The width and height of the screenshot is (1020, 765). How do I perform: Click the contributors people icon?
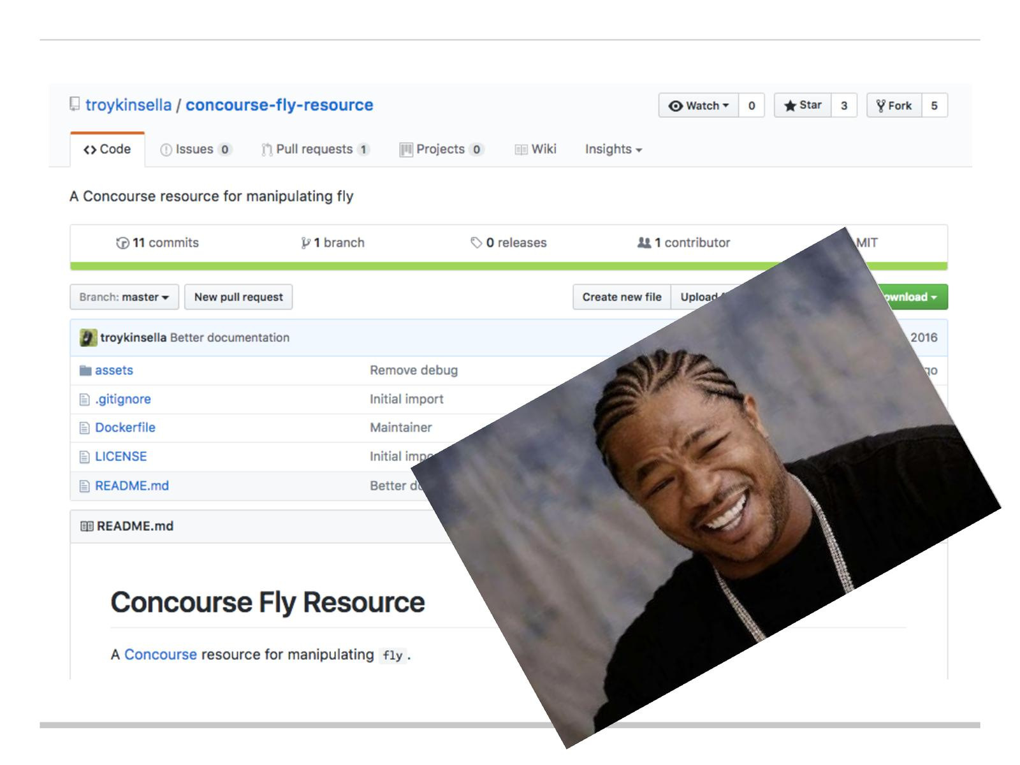click(x=644, y=243)
